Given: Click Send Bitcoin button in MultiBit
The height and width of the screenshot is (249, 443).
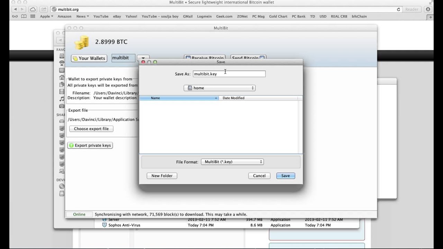Looking at the screenshot, I should click(248, 57).
